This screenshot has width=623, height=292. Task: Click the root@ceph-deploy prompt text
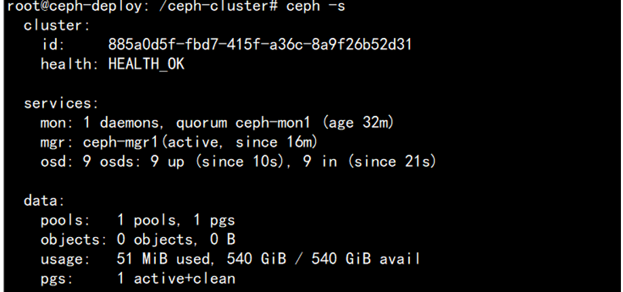73,7
